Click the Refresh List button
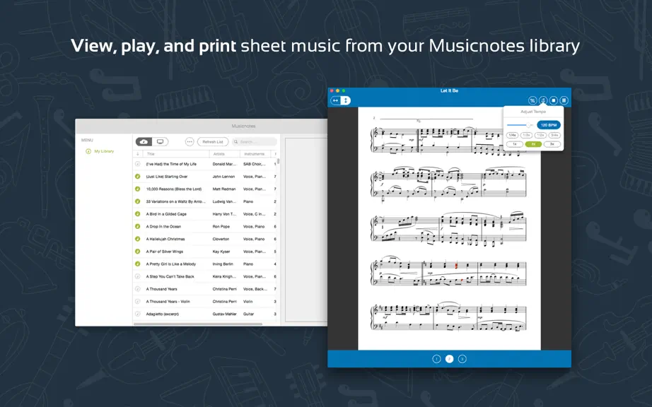652x407 pixels. 213,141
